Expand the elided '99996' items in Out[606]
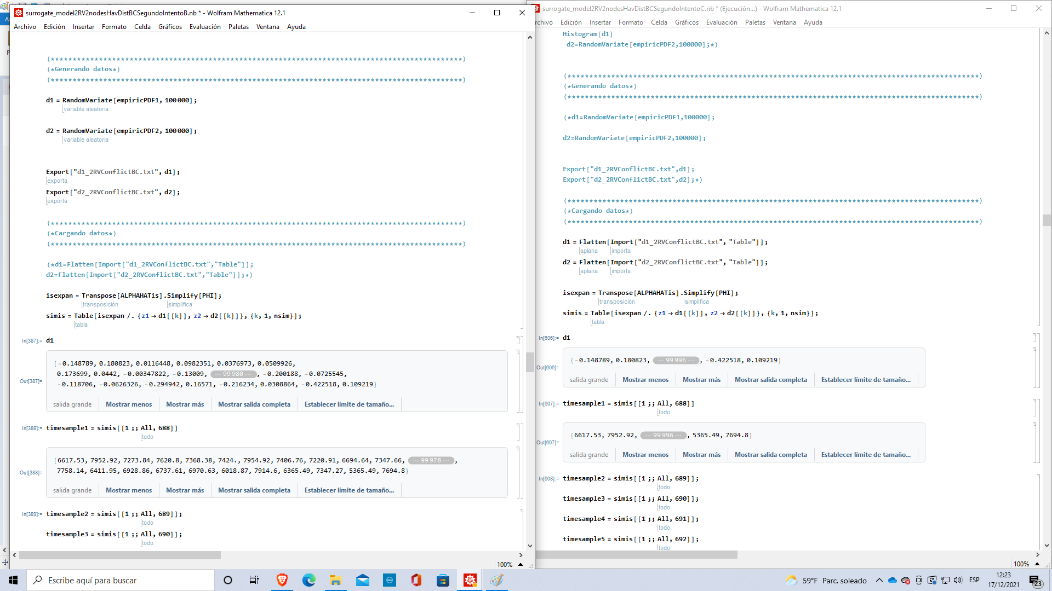This screenshot has width=1052, height=591. pyautogui.click(x=676, y=361)
